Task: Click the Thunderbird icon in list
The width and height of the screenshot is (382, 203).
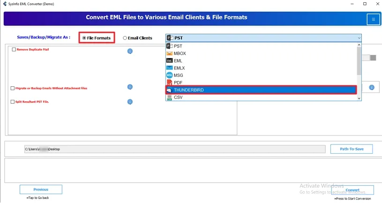Action: (170, 90)
